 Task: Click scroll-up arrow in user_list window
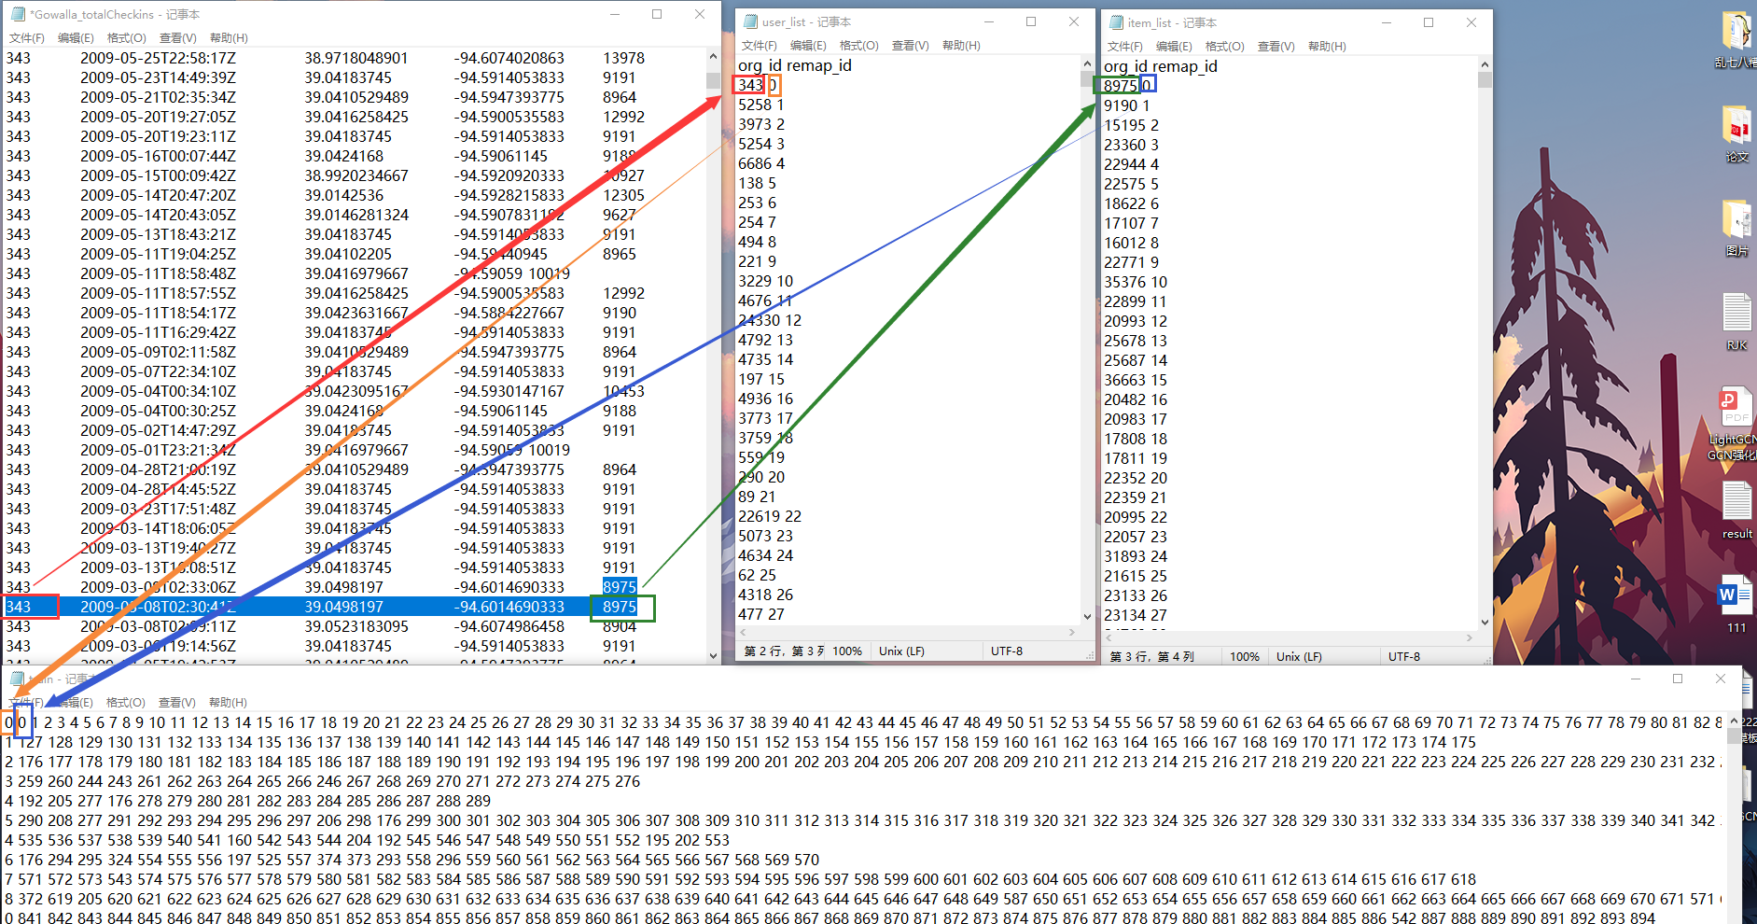coord(1087,63)
